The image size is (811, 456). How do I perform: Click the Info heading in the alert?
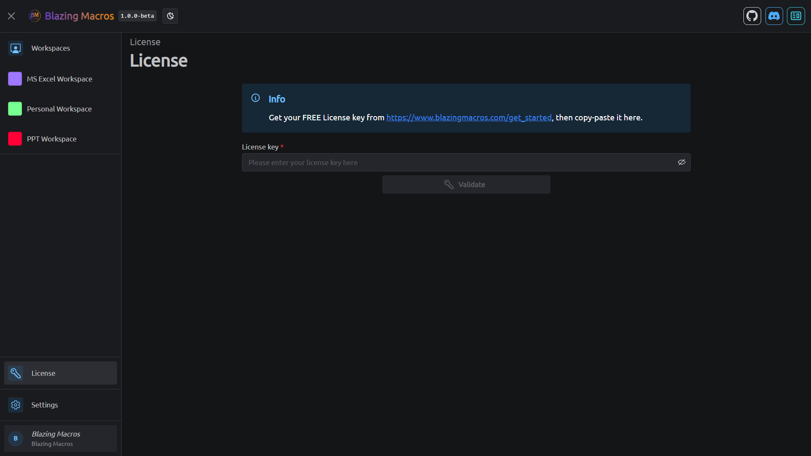click(277, 99)
